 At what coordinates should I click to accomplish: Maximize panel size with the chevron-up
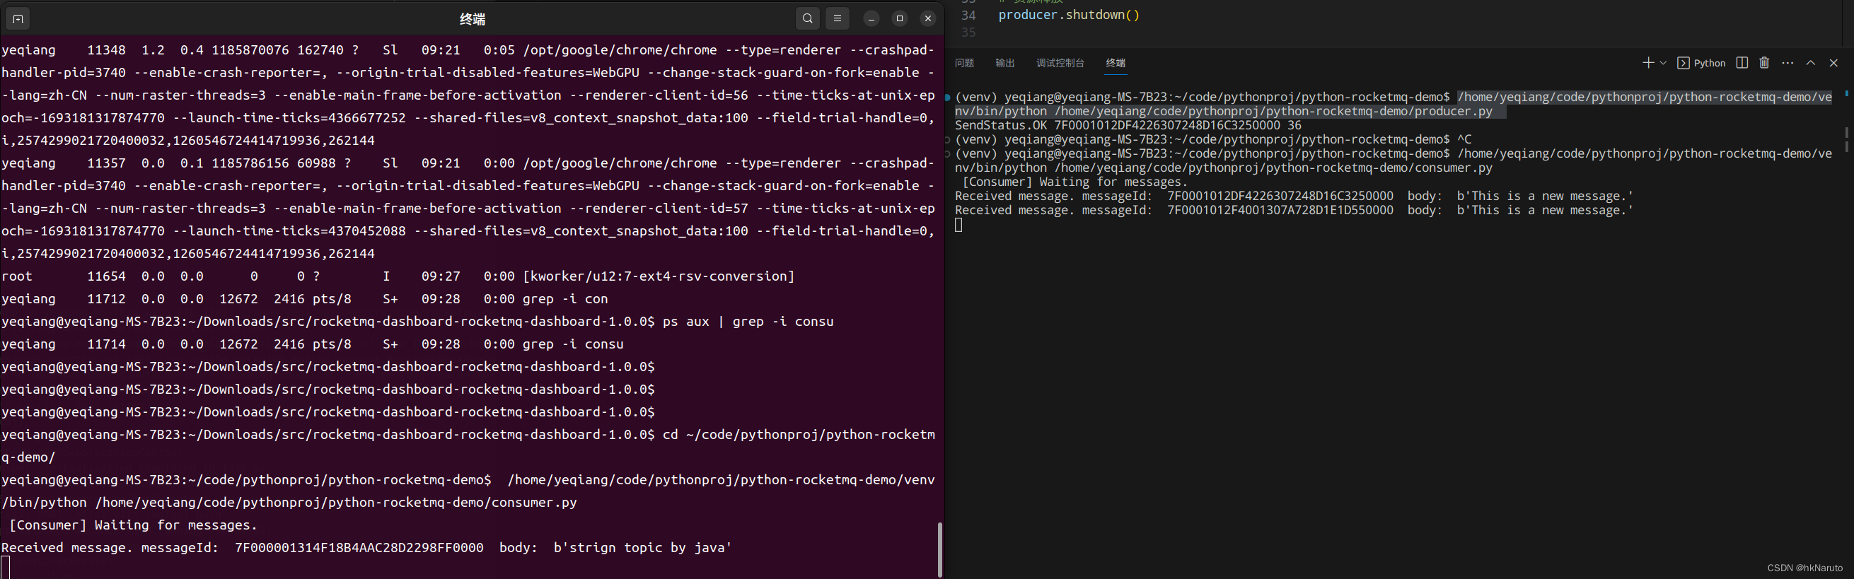tap(1811, 63)
